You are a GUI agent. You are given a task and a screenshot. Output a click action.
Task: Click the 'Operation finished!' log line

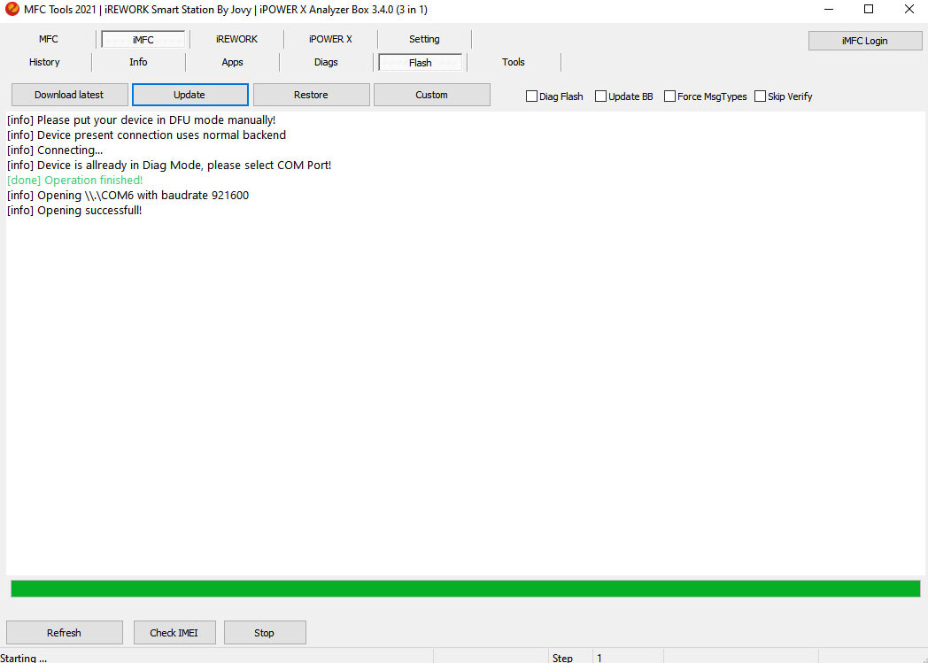(x=74, y=181)
